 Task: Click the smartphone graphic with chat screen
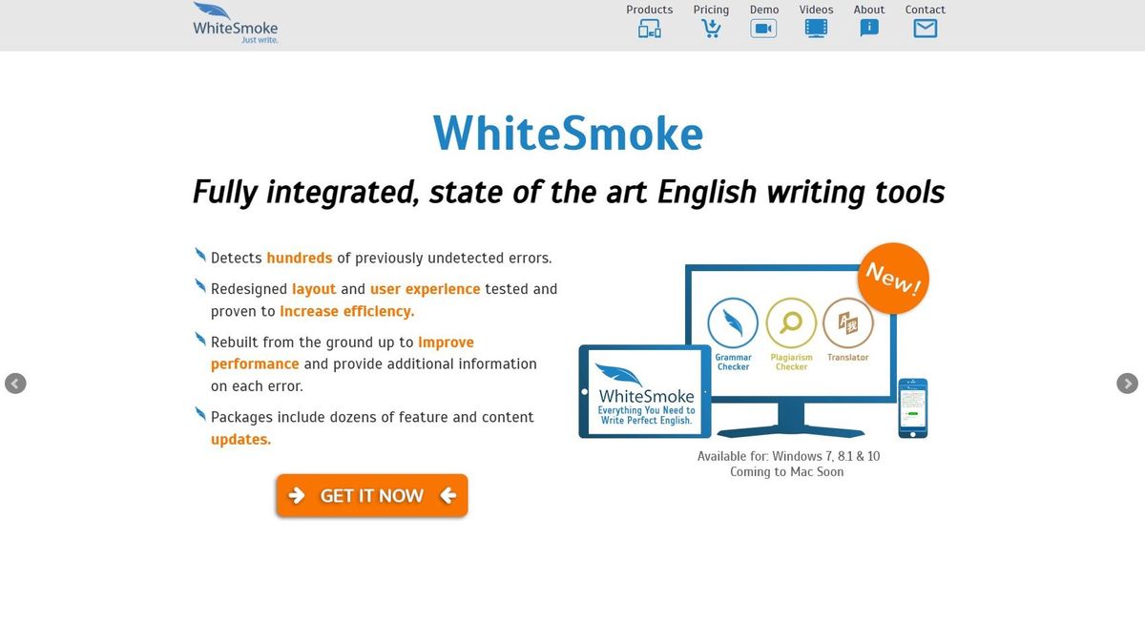911,406
